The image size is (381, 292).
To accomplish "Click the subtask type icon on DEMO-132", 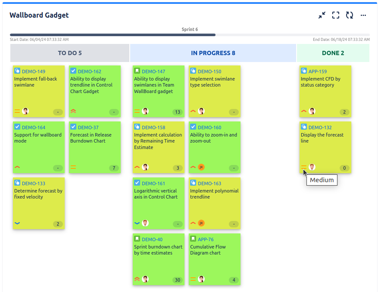I will point(304,127).
